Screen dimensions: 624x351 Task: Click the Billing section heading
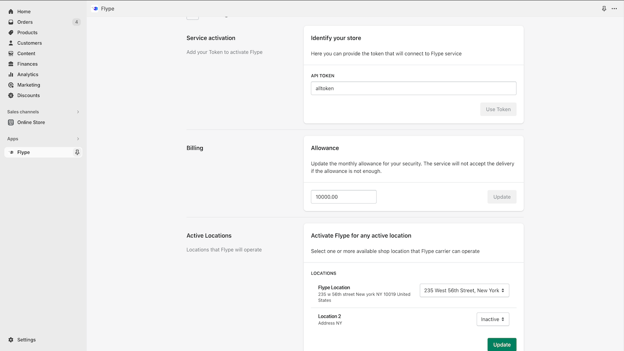pyautogui.click(x=195, y=148)
